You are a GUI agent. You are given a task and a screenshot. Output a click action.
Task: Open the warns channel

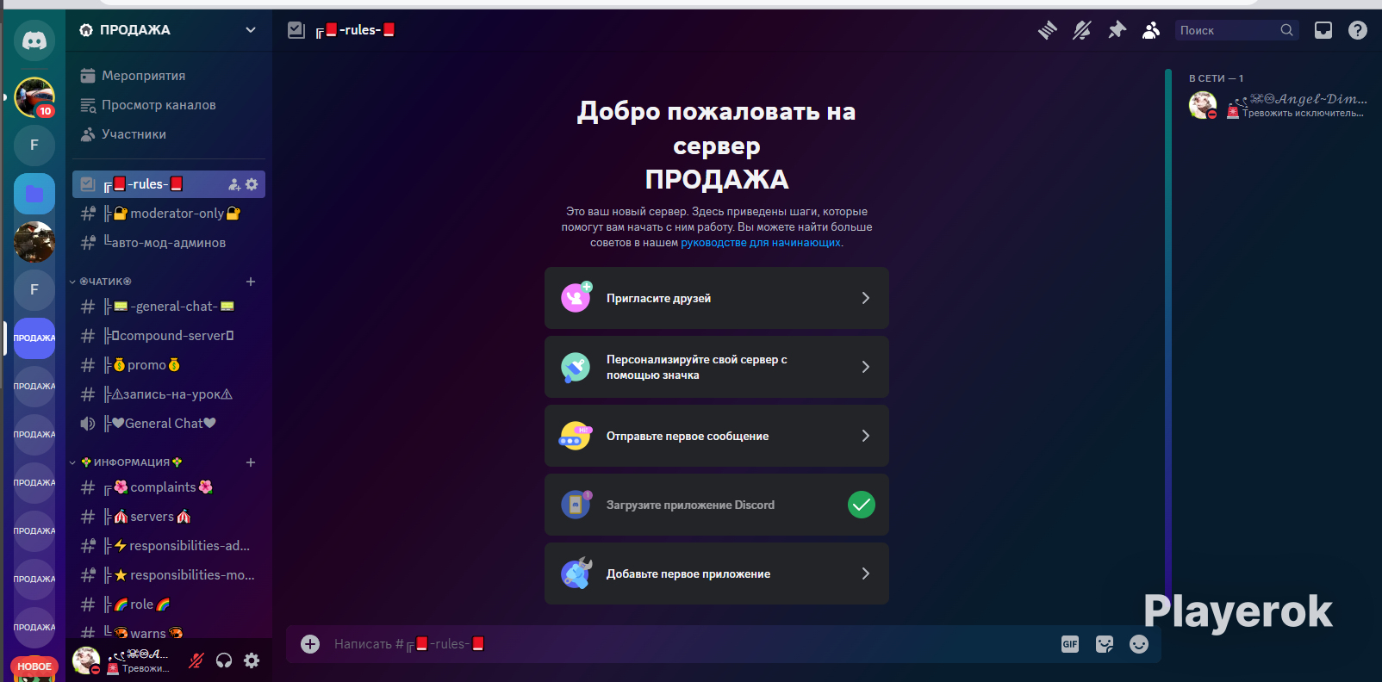(x=169, y=633)
